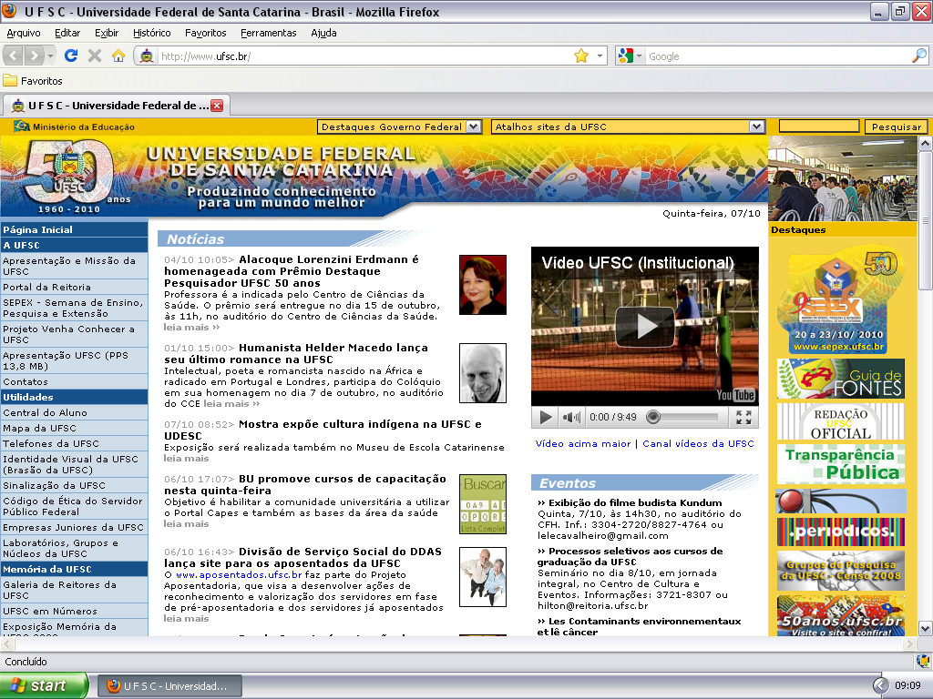Toggle fullscreen mode on the video player
This screenshot has width=933, height=699.
[743, 418]
